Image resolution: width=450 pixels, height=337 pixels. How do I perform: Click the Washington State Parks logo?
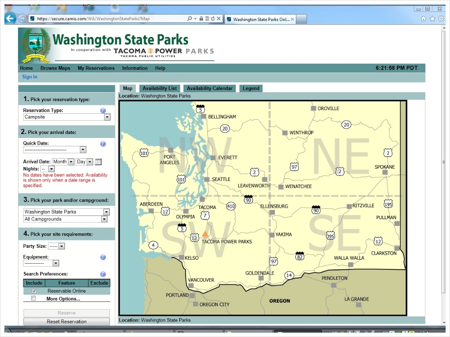[x=116, y=45]
